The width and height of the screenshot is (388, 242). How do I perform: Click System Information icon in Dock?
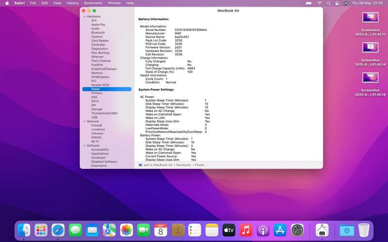tap(322, 230)
